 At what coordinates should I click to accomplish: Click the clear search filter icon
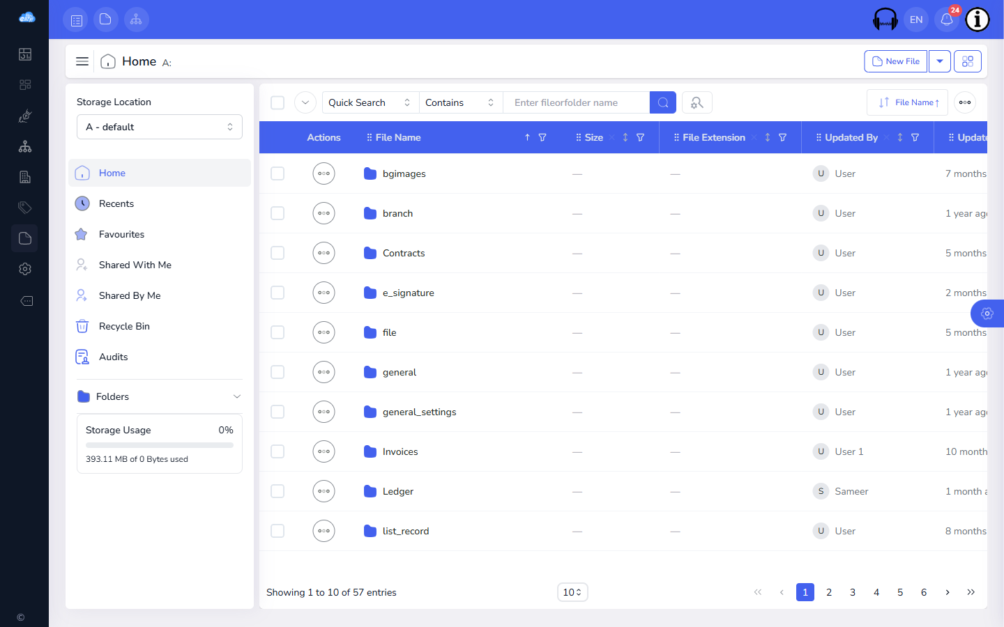(x=697, y=102)
